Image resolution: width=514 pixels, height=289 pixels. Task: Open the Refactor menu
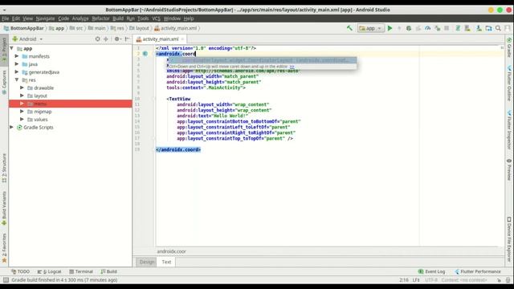(100, 18)
